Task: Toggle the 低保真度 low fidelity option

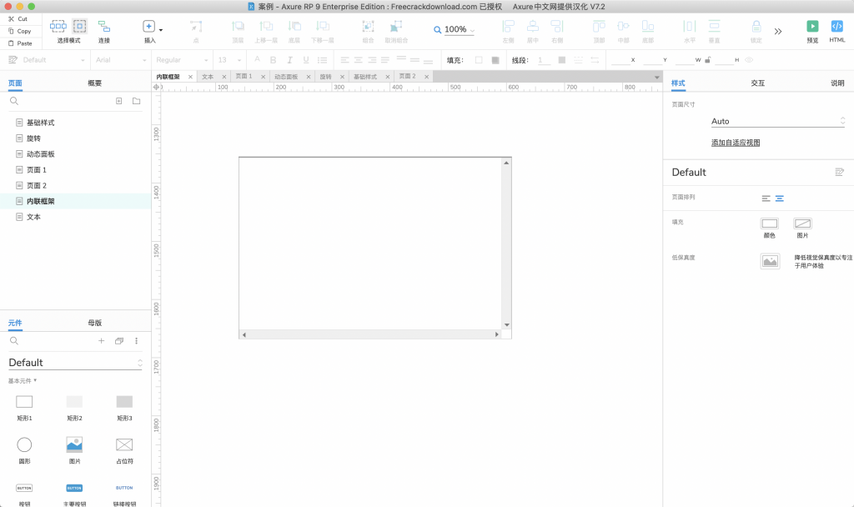Action: 770,262
